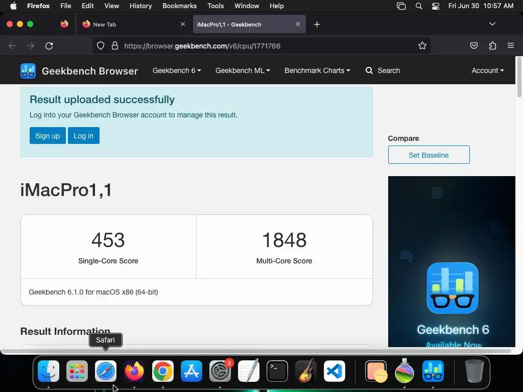
Task: Open Launchpad from the dock
Action: click(77, 371)
